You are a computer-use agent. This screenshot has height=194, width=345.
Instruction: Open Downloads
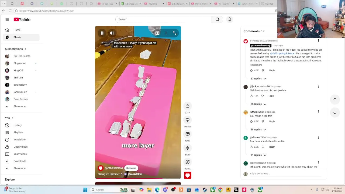tap(21, 161)
